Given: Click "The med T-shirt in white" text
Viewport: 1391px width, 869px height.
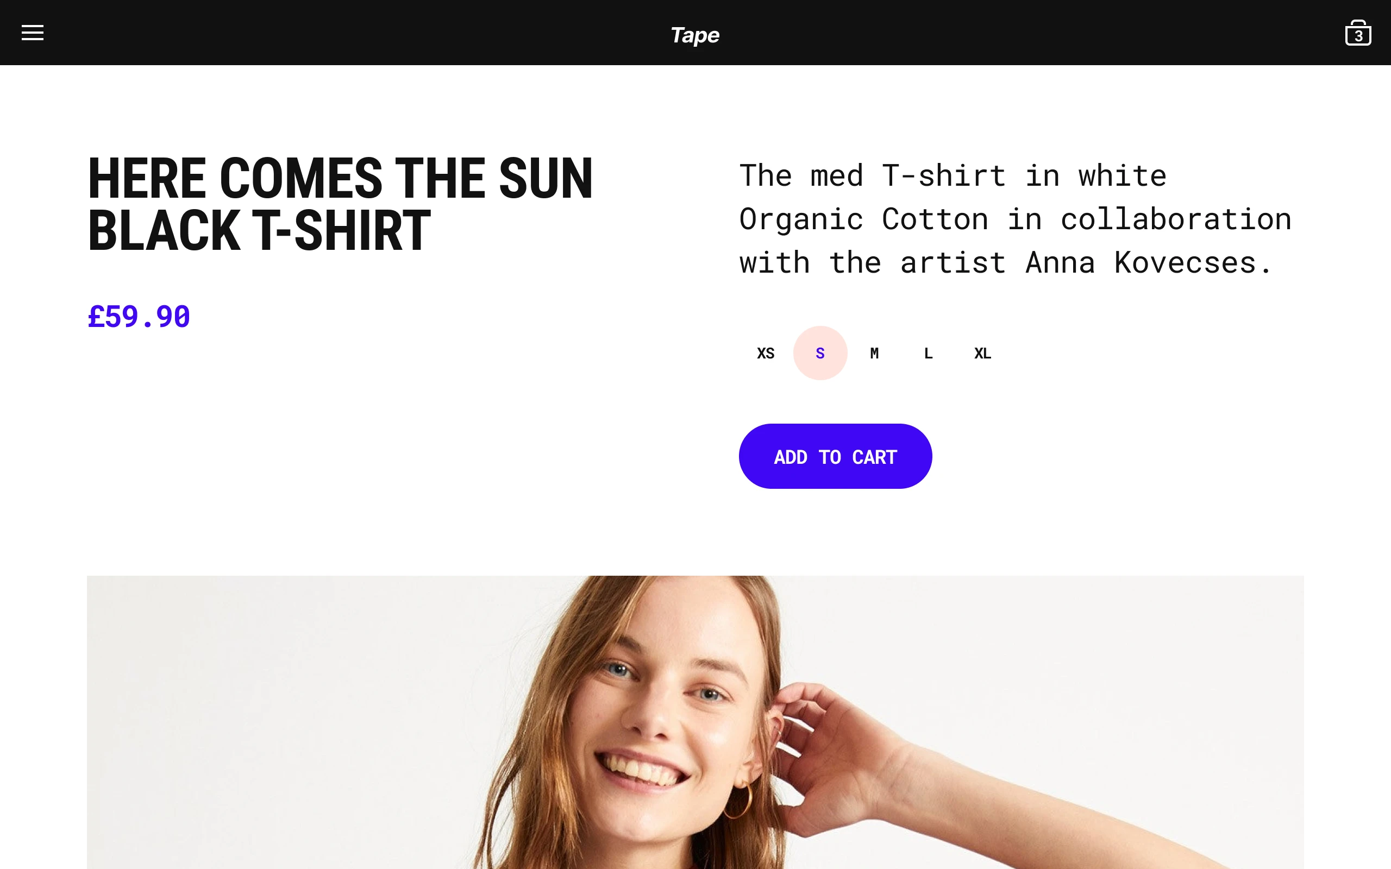Looking at the screenshot, I should click(x=953, y=176).
